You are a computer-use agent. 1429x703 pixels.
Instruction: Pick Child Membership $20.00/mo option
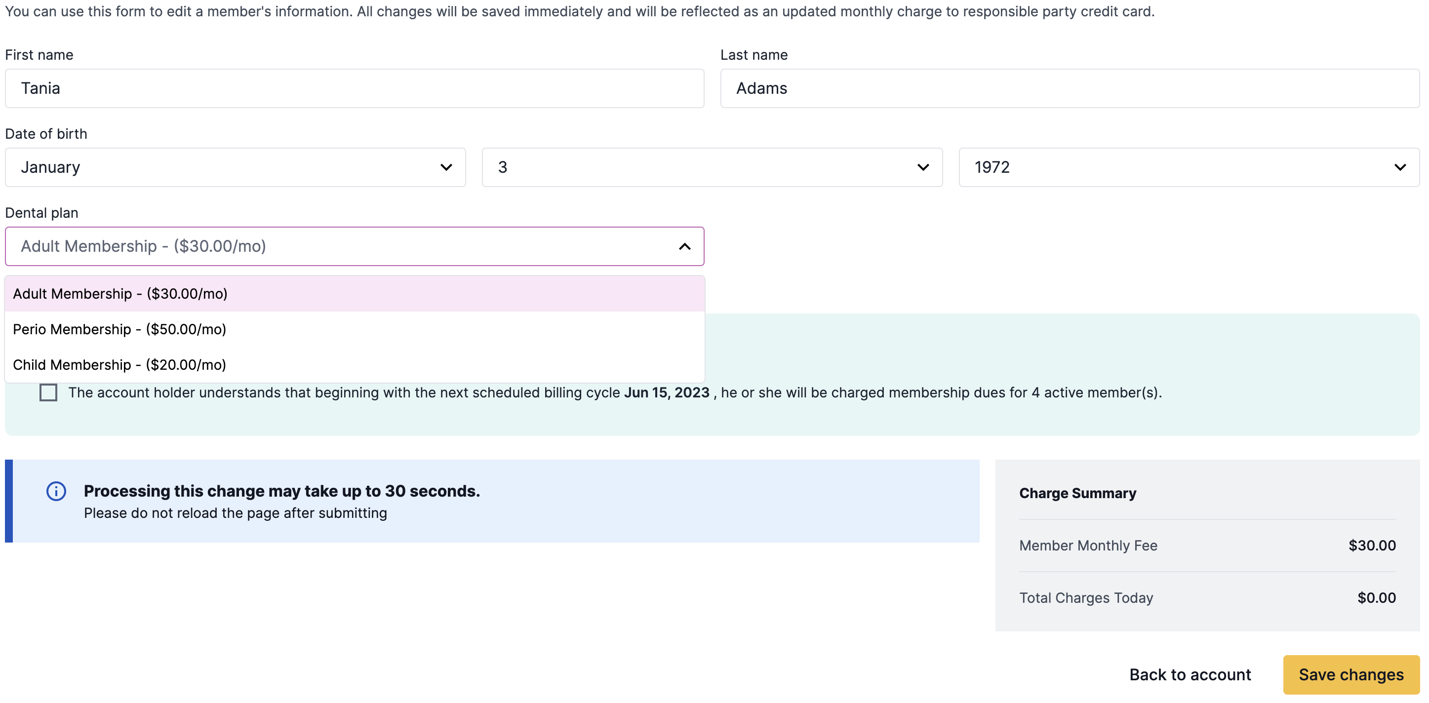(x=120, y=365)
